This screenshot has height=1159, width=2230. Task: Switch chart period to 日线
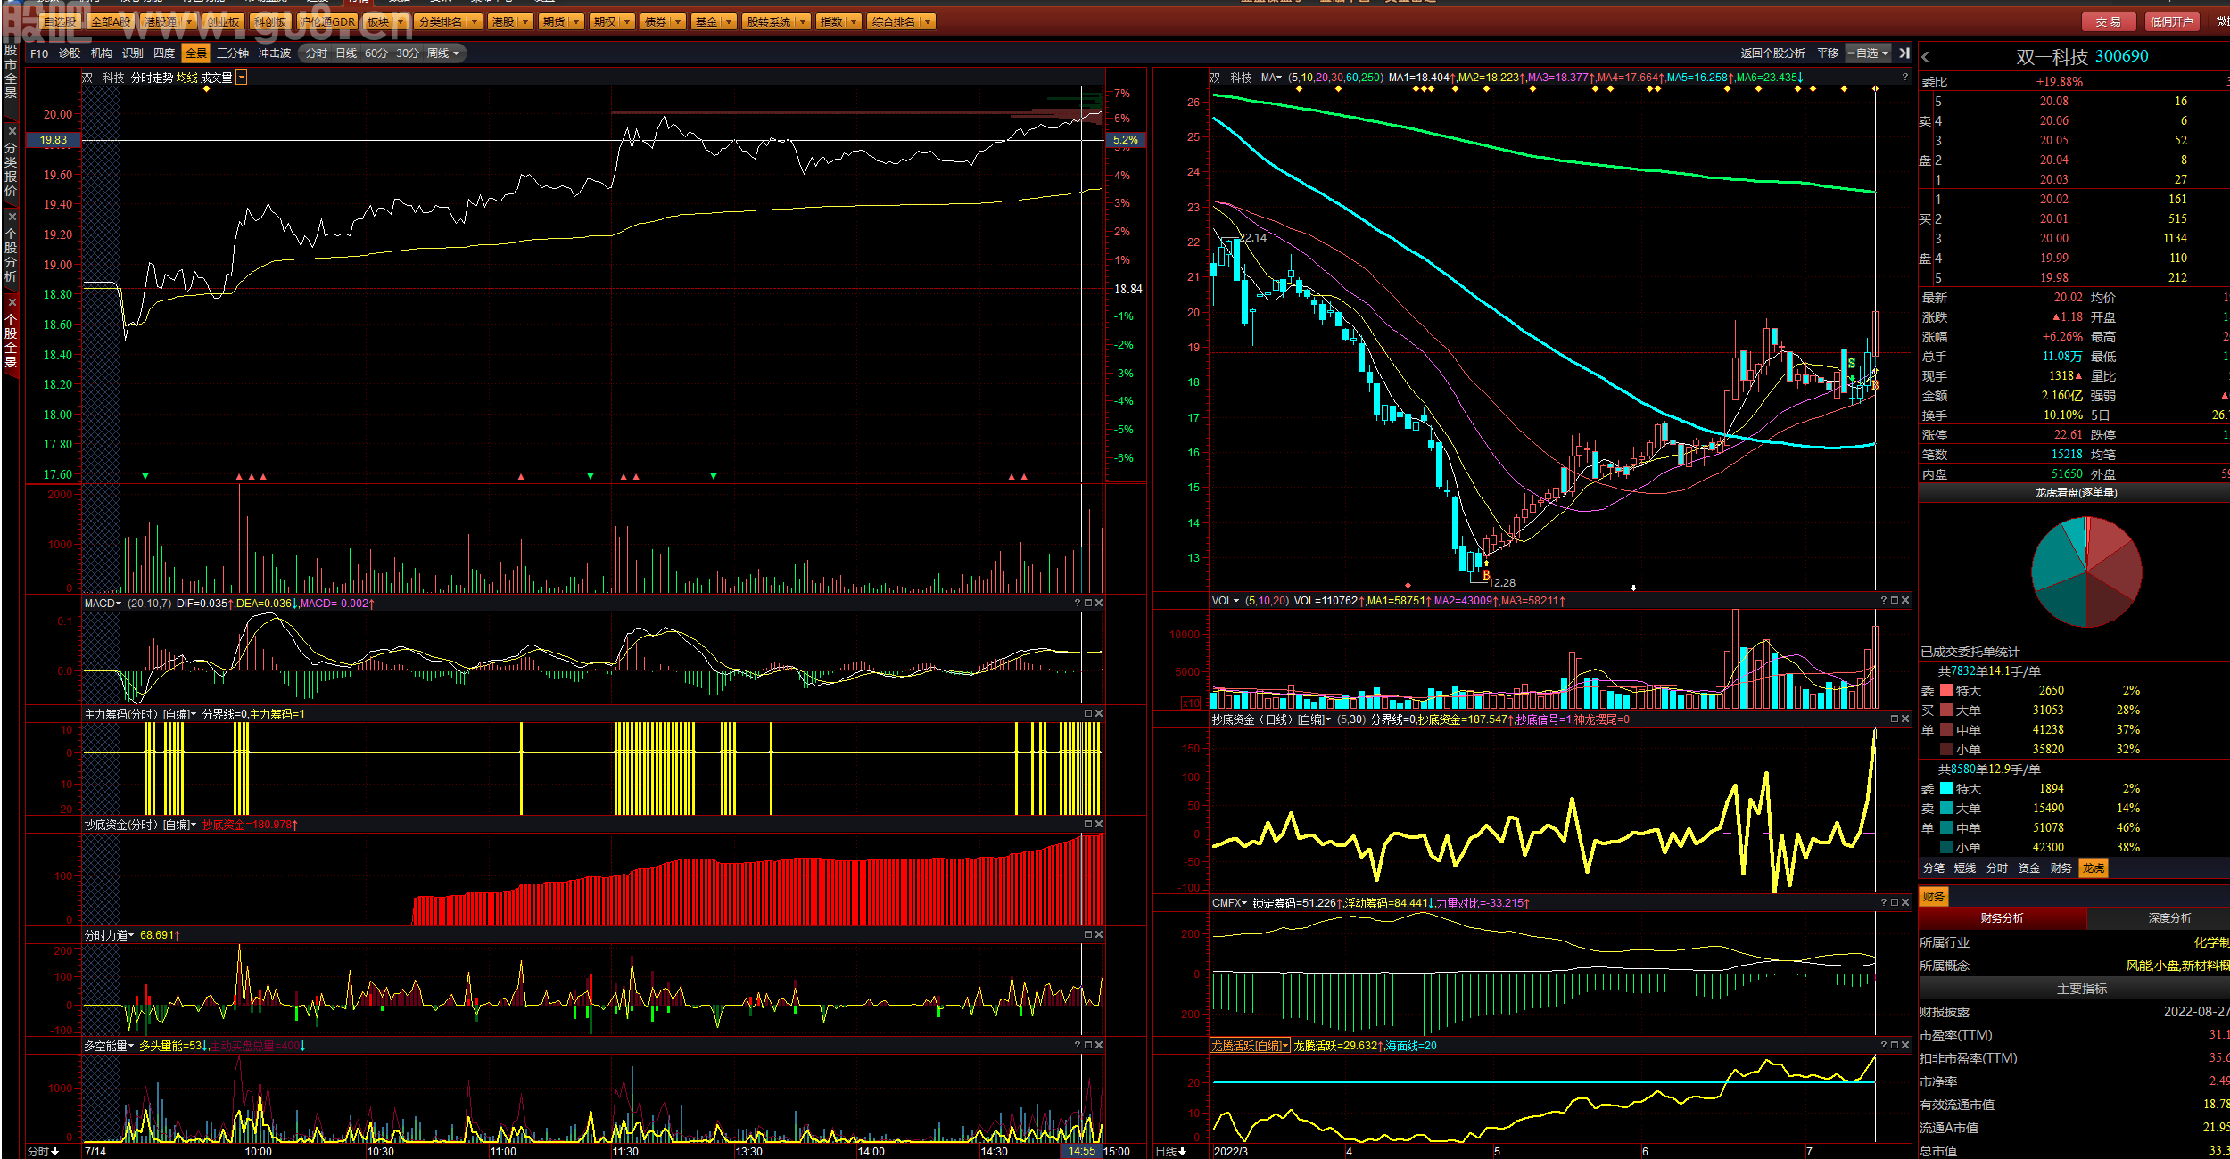tap(346, 53)
